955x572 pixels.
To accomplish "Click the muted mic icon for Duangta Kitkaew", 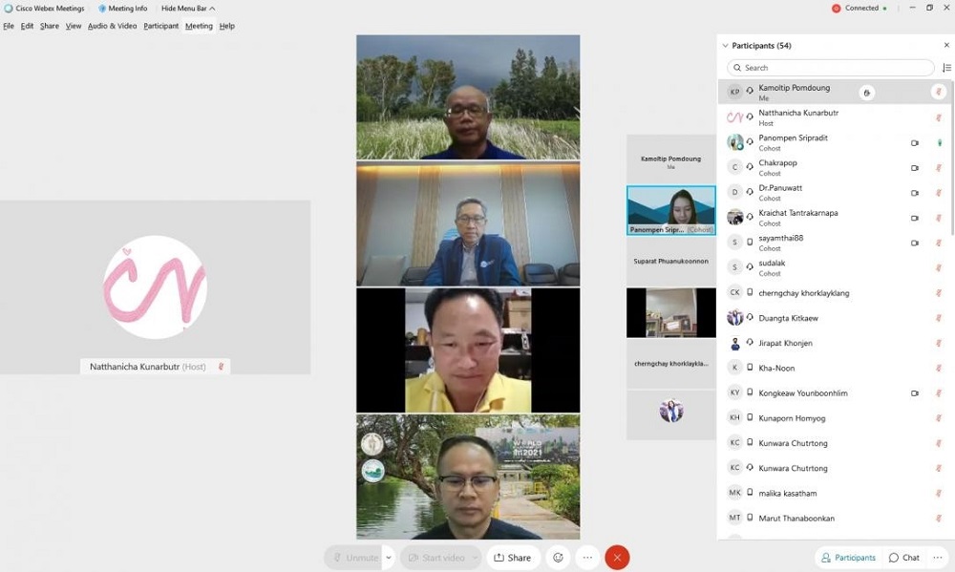I will click(939, 318).
